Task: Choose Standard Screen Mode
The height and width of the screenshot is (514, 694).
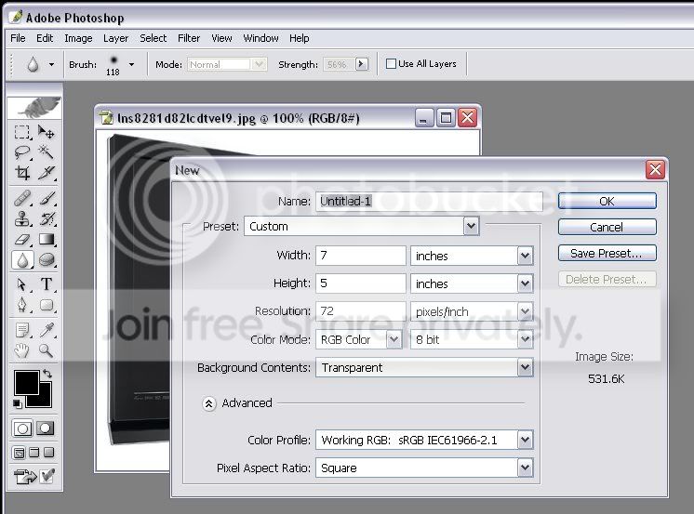Action: pyautogui.click(x=19, y=453)
